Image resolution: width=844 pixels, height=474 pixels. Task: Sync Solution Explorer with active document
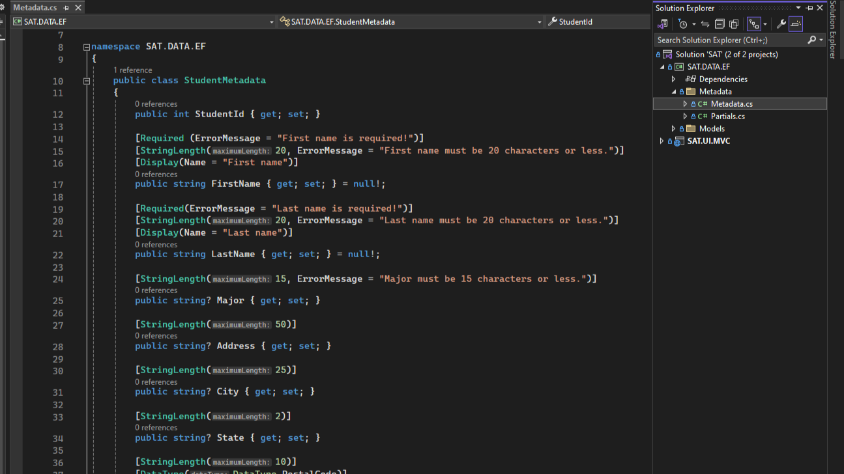(705, 24)
